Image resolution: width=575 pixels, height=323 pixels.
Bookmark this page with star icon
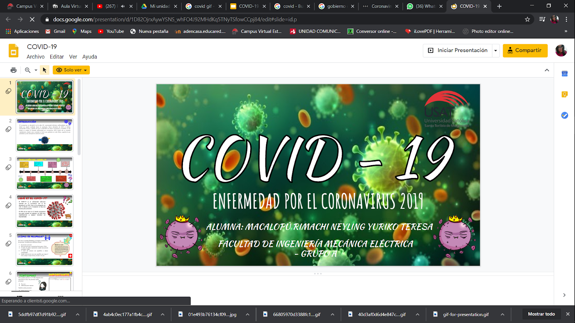(527, 19)
